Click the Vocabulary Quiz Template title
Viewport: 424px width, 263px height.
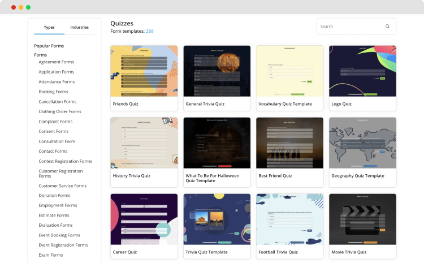(x=285, y=104)
